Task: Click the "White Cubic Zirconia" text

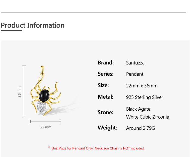Action: tap(148, 117)
